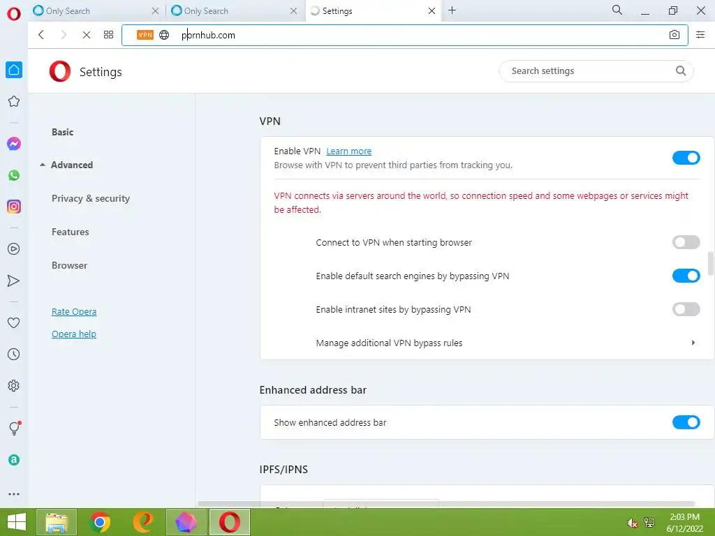Viewport: 715px width, 536px height.
Task: Open Easy Setup sliders icon
Action: 700,35
